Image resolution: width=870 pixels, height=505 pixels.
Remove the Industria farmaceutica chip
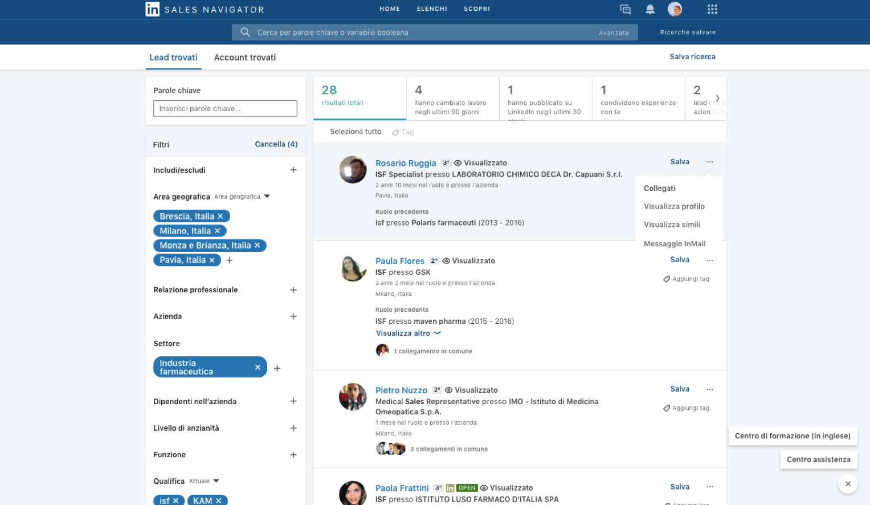258,367
